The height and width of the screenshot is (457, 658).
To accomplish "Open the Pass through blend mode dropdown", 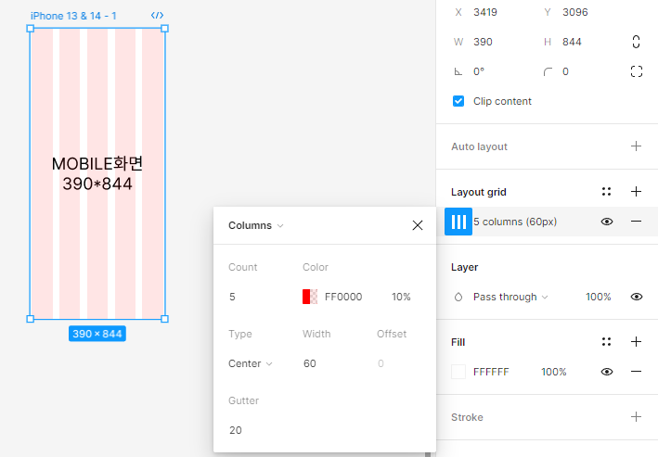I will [x=510, y=297].
